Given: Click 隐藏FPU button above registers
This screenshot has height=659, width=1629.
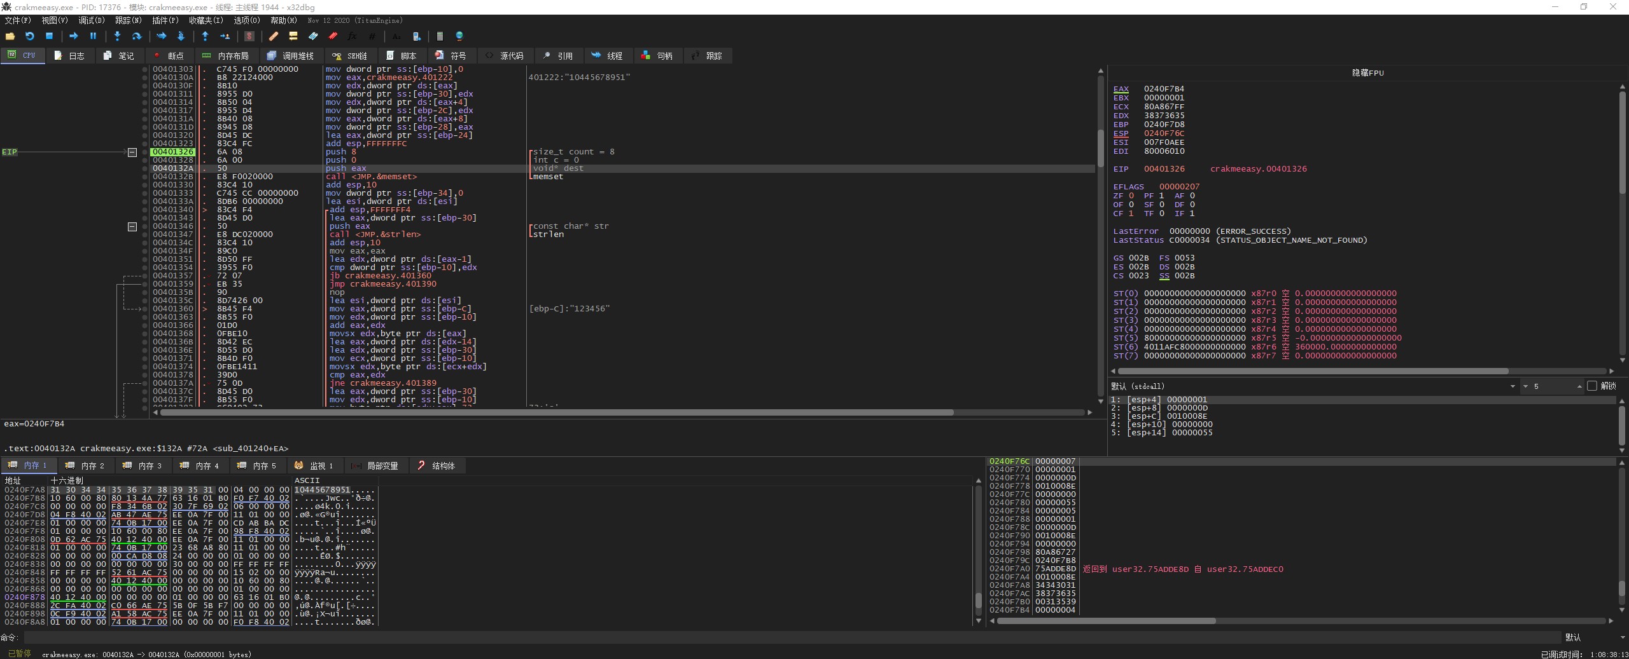Looking at the screenshot, I should coord(1367,72).
